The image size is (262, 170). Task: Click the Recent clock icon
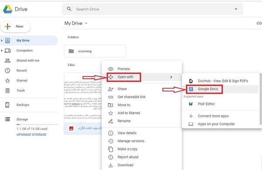pos(7,71)
